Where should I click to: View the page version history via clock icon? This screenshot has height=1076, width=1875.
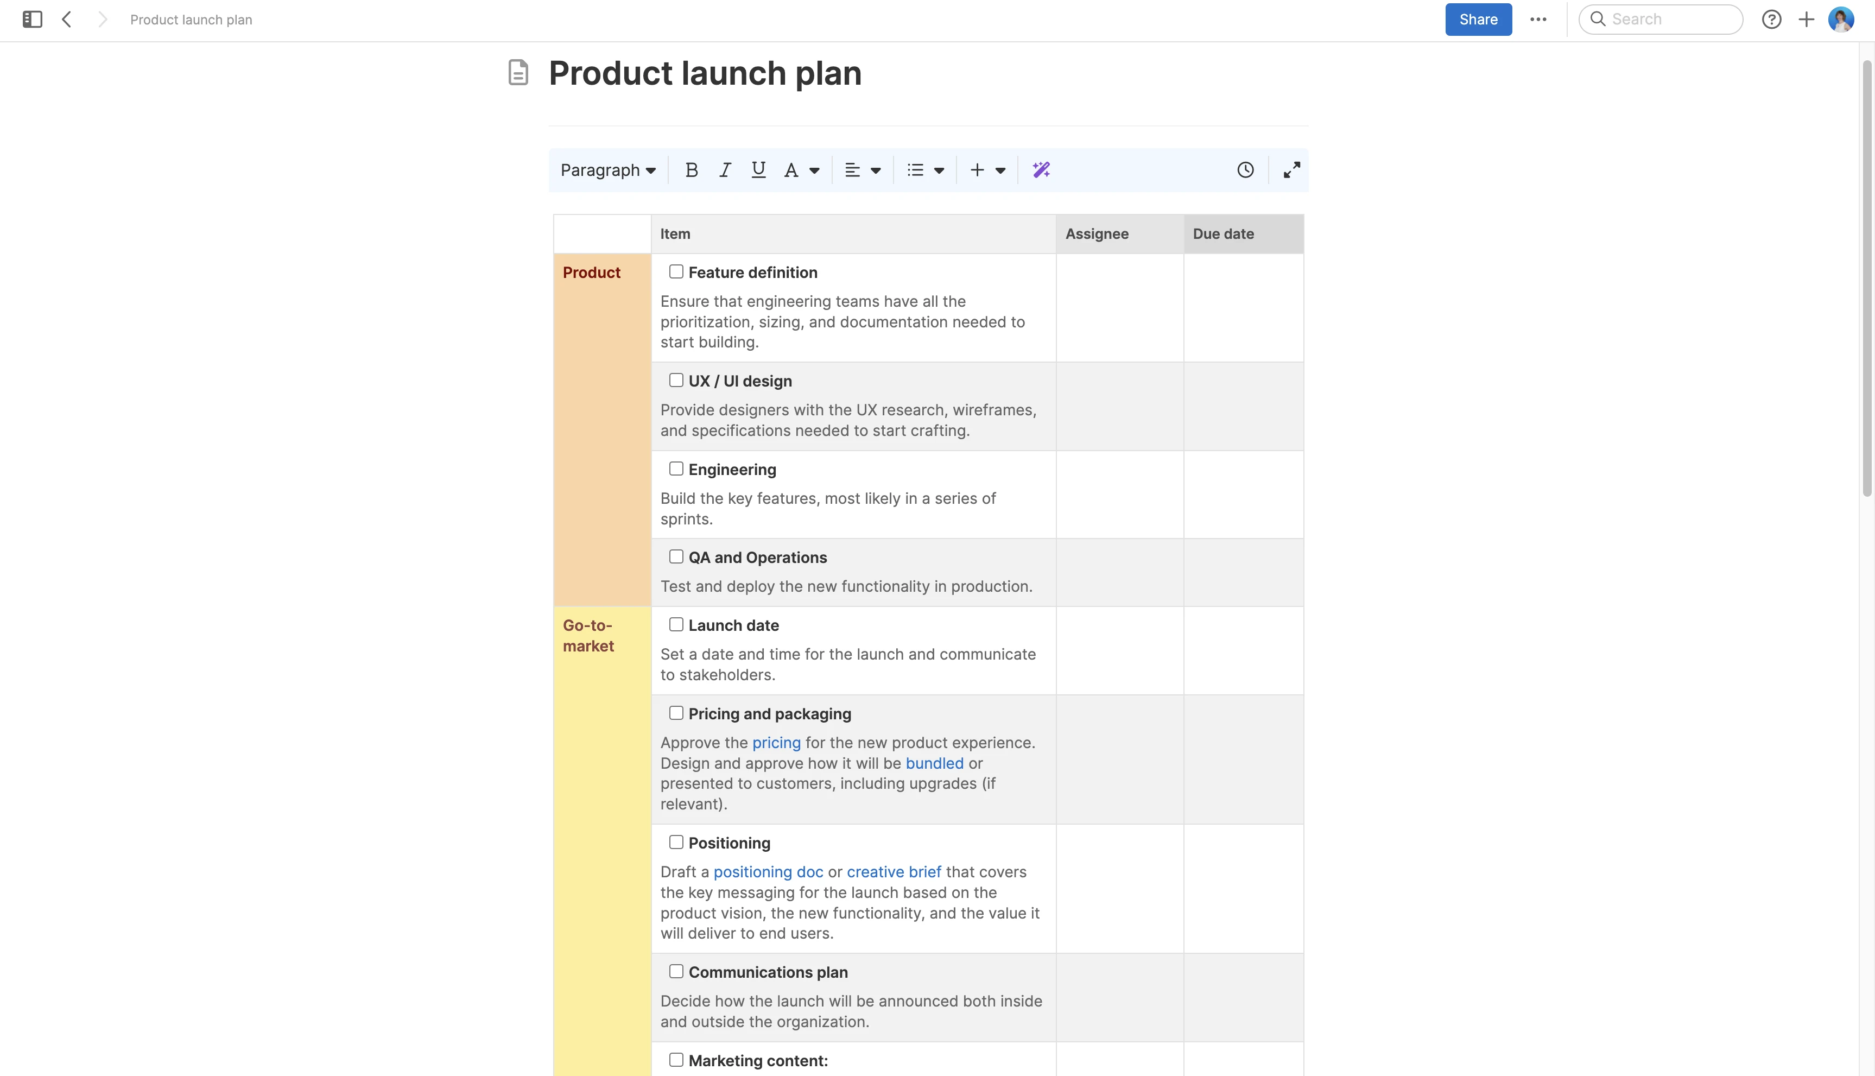pyautogui.click(x=1245, y=169)
